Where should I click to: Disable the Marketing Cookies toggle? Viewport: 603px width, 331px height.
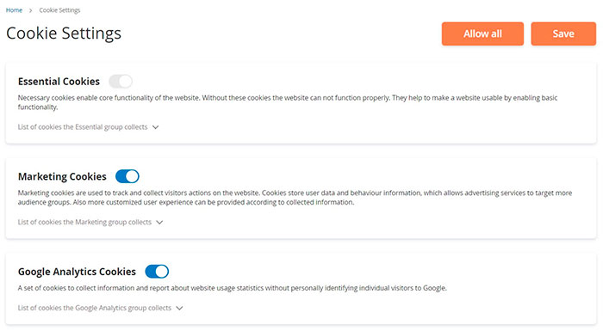tap(127, 176)
